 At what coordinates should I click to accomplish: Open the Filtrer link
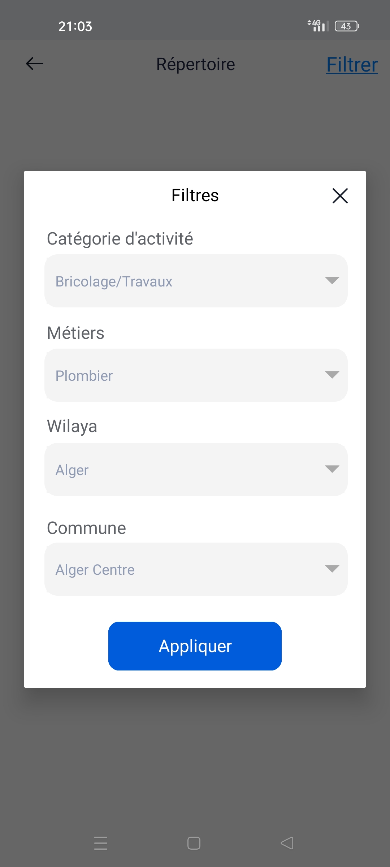(x=352, y=65)
